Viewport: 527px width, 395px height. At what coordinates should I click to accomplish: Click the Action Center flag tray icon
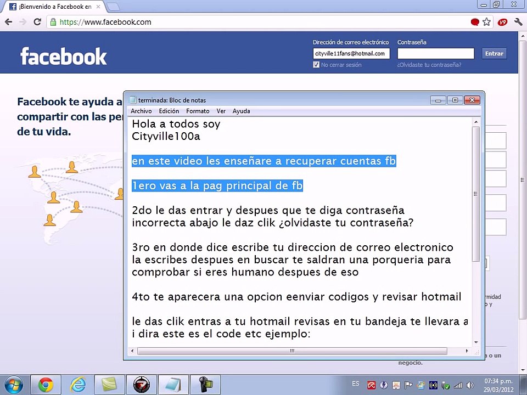coord(408,385)
